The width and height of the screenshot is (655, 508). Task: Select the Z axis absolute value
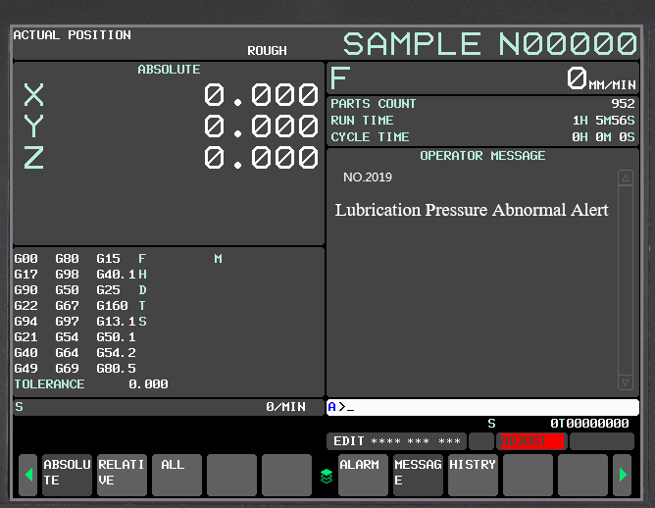pos(261,158)
